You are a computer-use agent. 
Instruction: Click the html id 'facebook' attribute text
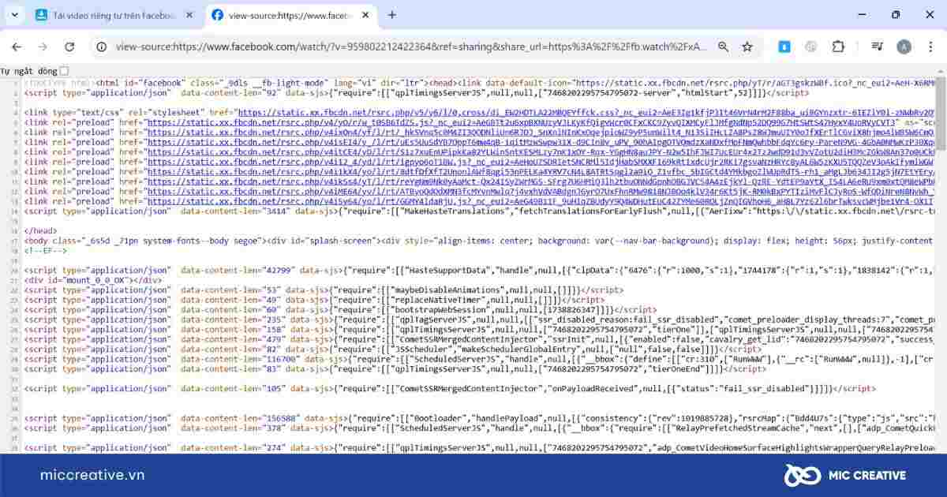coord(160,83)
